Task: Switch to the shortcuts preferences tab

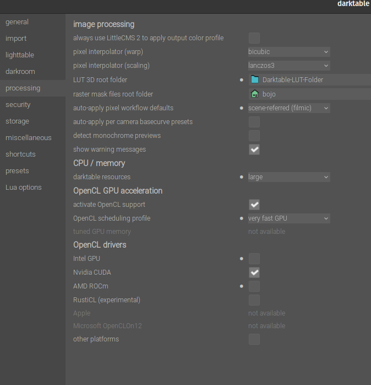Action: tap(20, 154)
